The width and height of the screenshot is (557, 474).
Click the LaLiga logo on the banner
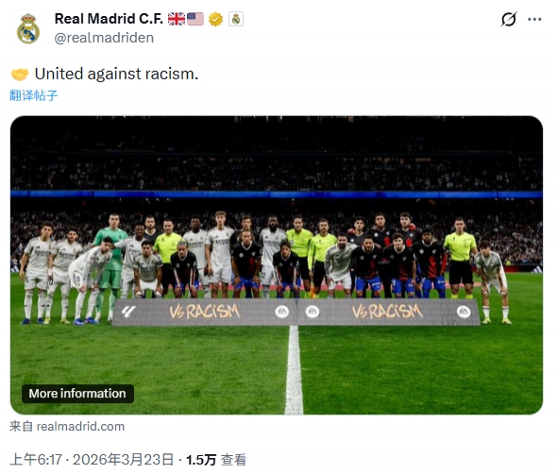coord(128,312)
